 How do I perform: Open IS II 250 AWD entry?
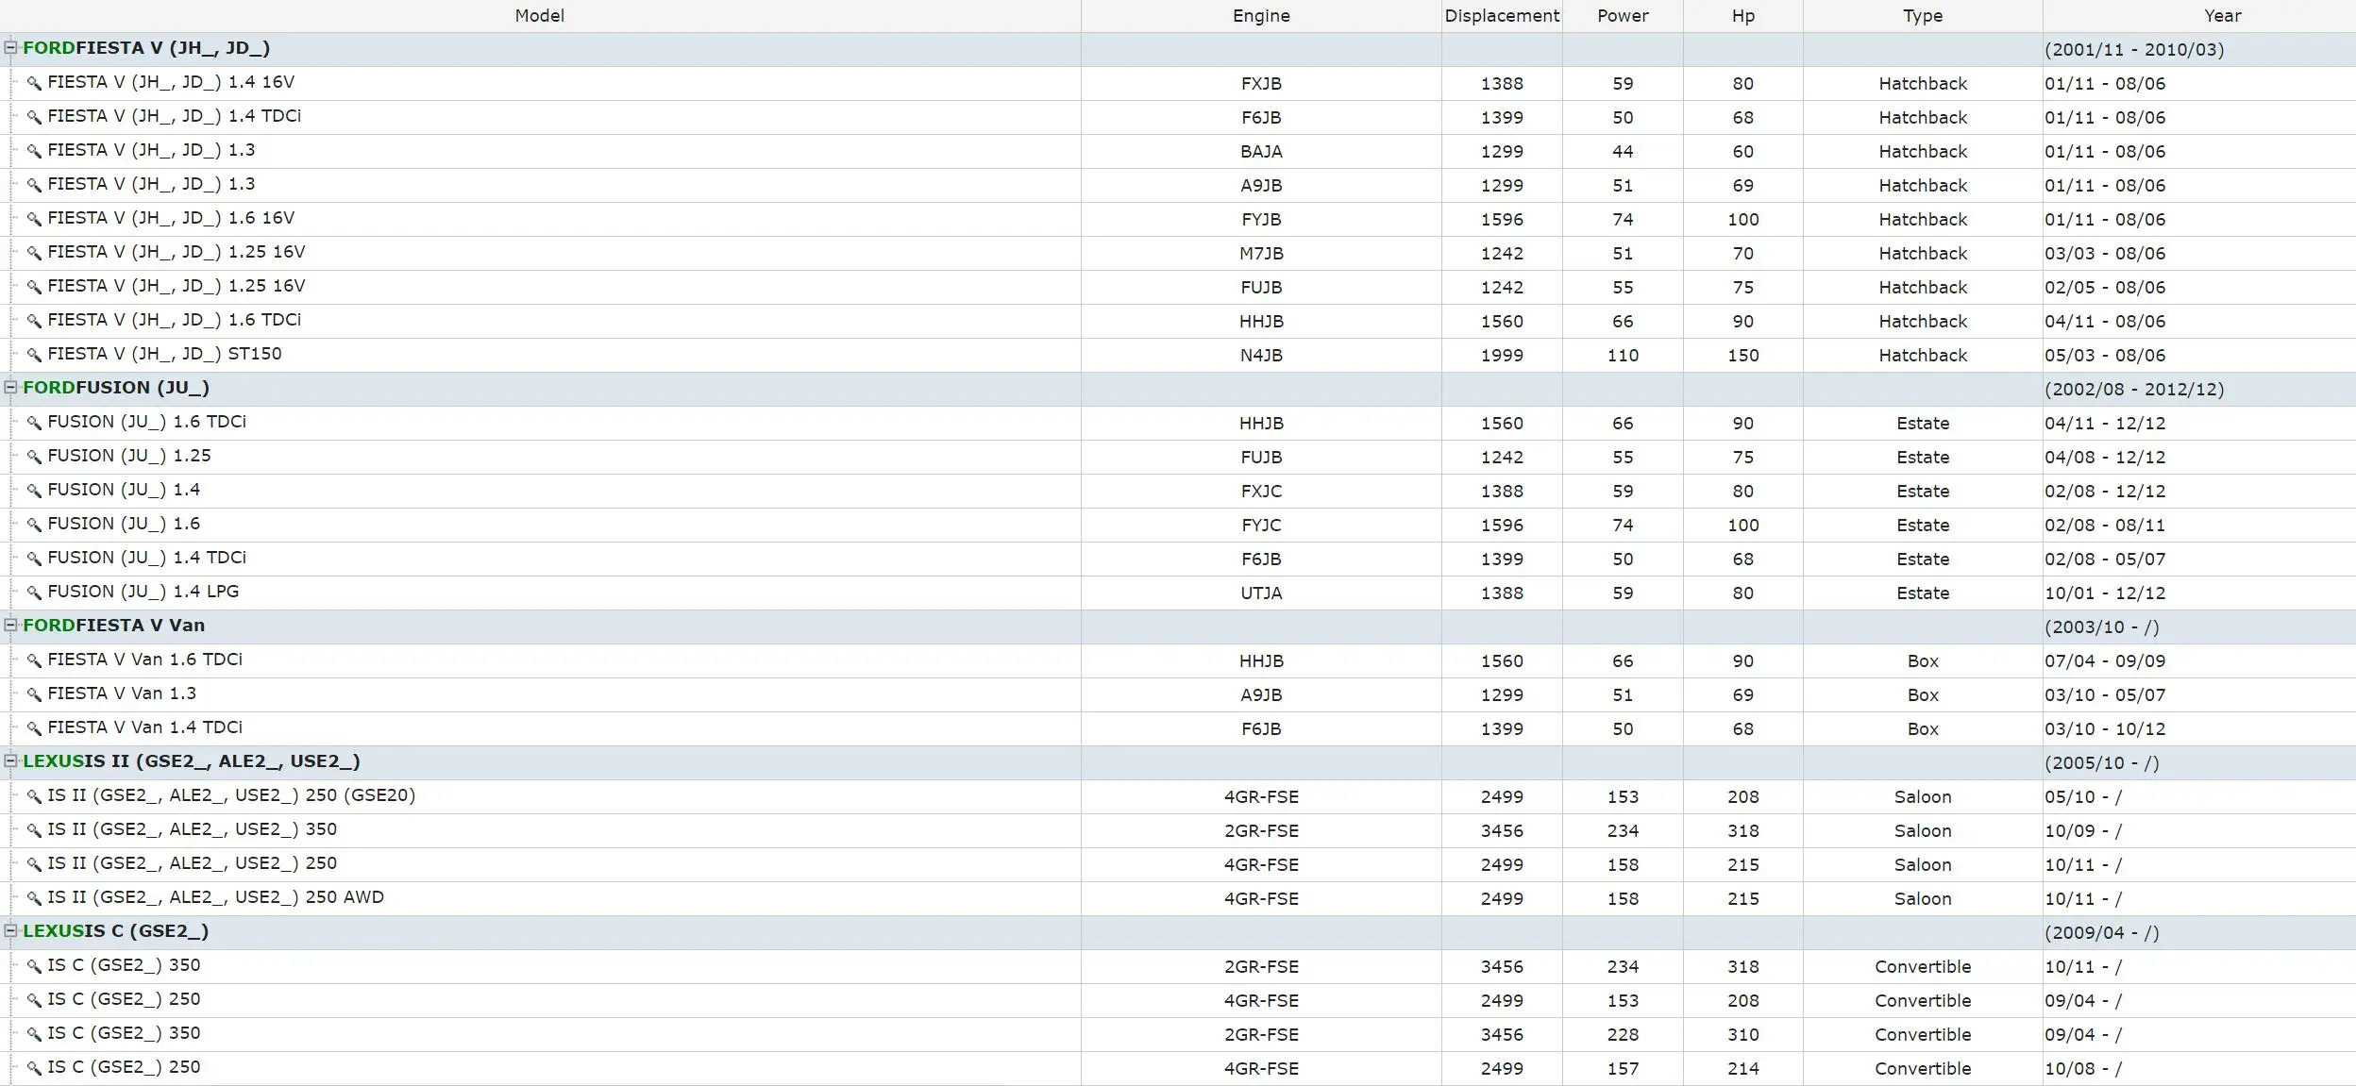coord(216,897)
